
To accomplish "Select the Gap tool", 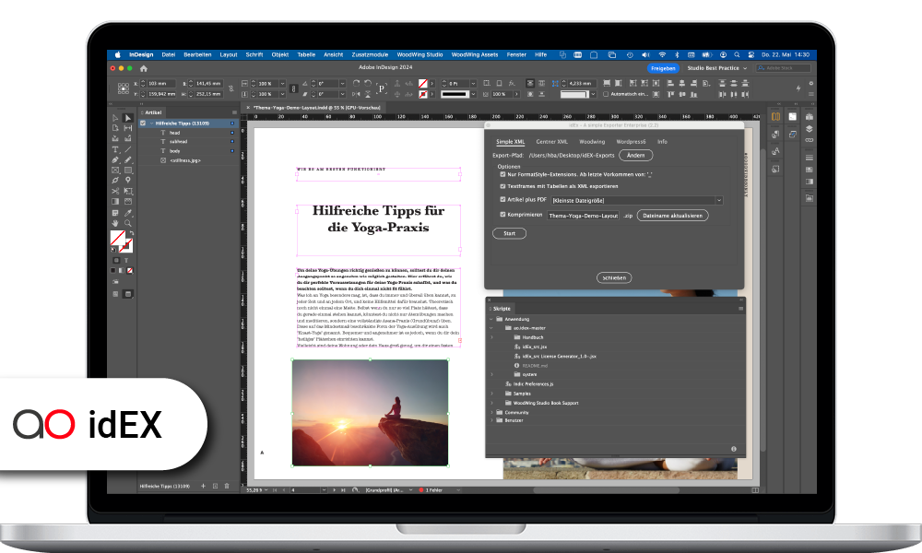I will tap(127, 128).
